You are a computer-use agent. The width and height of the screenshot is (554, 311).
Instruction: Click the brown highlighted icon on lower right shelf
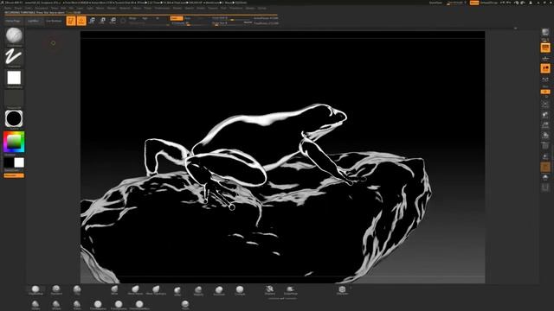[x=545, y=167]
